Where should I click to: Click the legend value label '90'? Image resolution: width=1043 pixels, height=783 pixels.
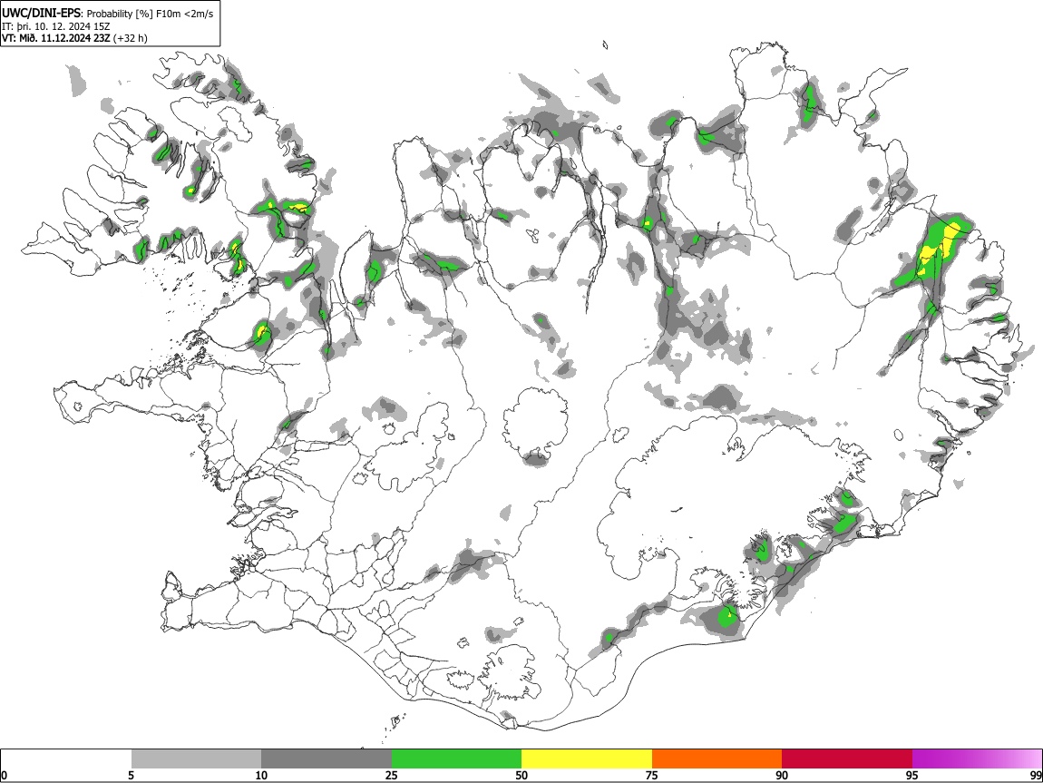782,775
